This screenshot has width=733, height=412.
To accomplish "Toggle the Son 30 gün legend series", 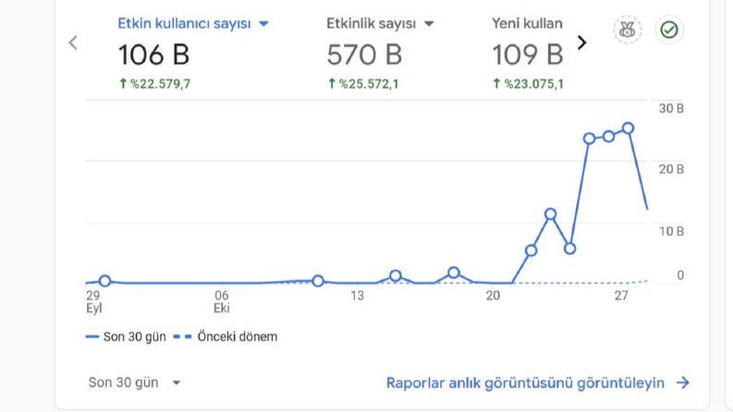I will (x=126, y=336).
